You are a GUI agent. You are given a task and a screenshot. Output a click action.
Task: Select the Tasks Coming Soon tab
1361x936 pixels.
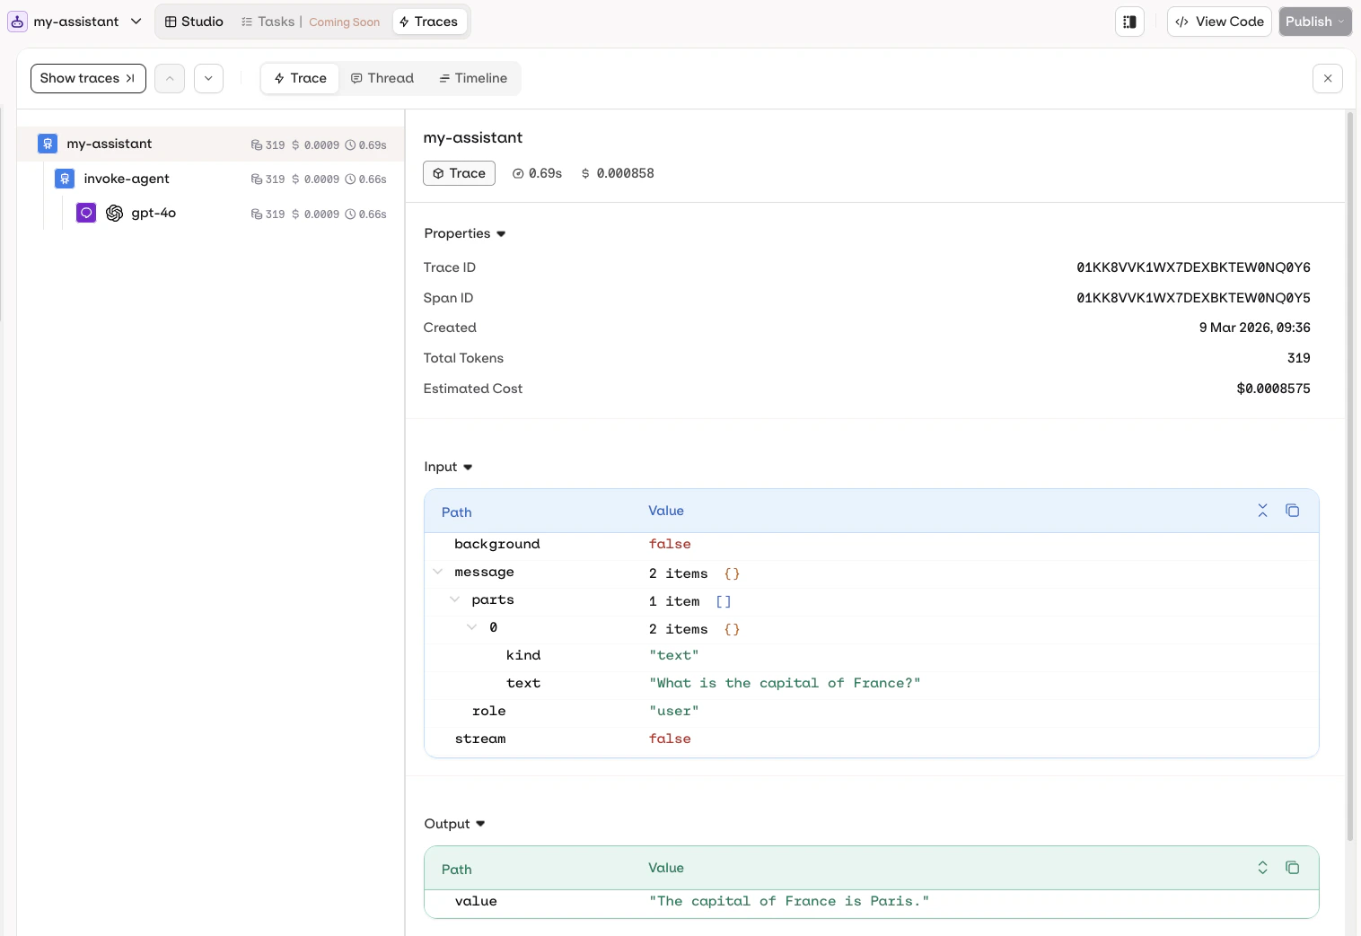point(311,22)
